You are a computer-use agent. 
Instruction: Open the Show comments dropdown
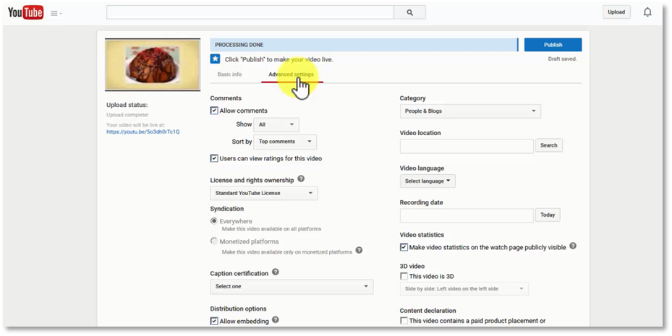click(x=276, y=124)
